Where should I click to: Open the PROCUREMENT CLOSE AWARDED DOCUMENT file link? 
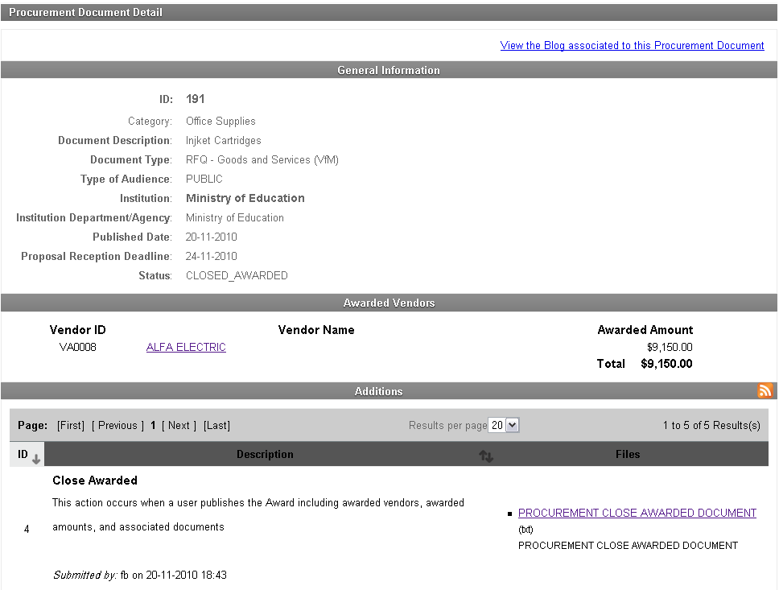[x=637, y=513]
